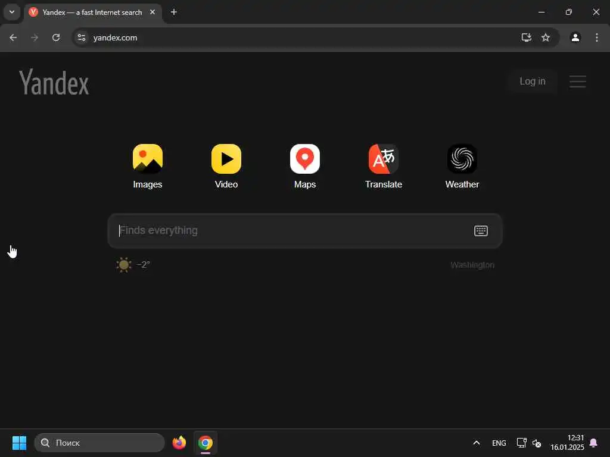Screen dimensions: 610x457
Task: Restore down the Chrome window
Action: tap(568, 12)
